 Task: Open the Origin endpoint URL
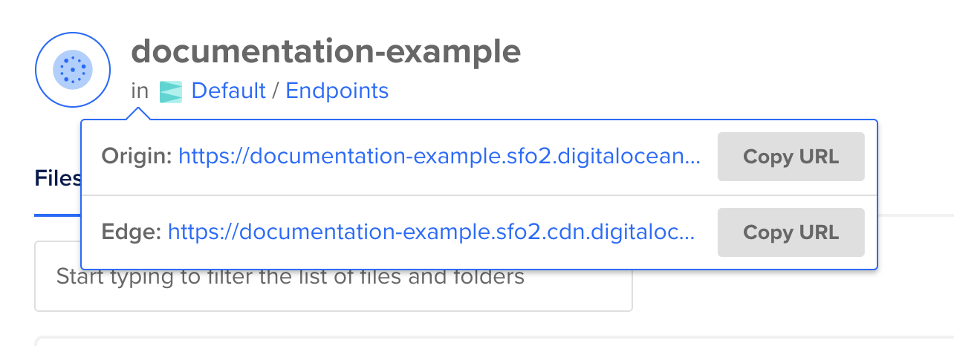click(x=438, y=157)
